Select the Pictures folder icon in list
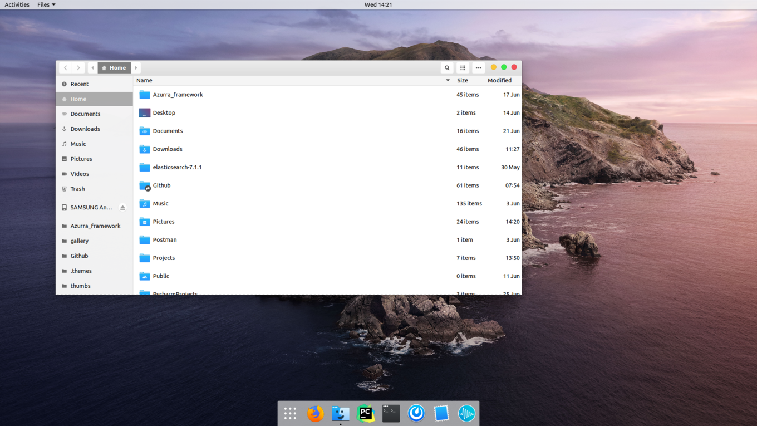The image size is (757, 426). (145, 222)
